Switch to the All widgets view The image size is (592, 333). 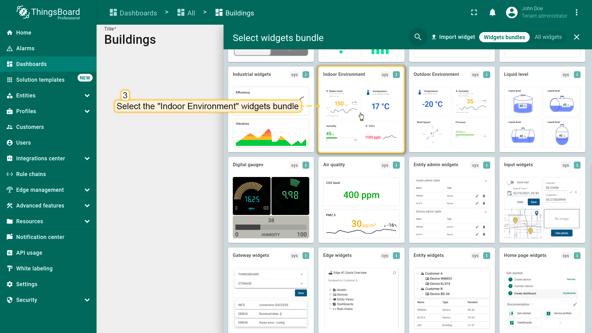(x=548, y=37)
